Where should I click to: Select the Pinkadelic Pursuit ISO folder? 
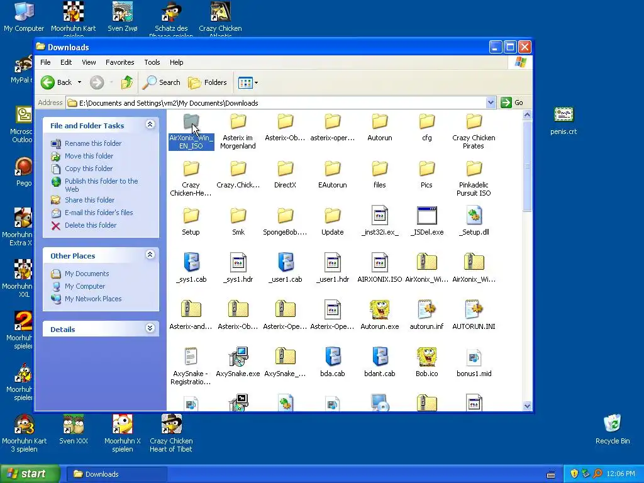tap(474, 179)
